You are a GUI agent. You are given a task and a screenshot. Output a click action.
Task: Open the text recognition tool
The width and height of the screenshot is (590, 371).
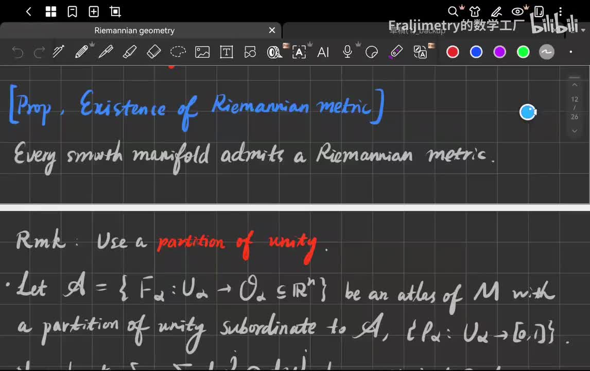[299, 52]
